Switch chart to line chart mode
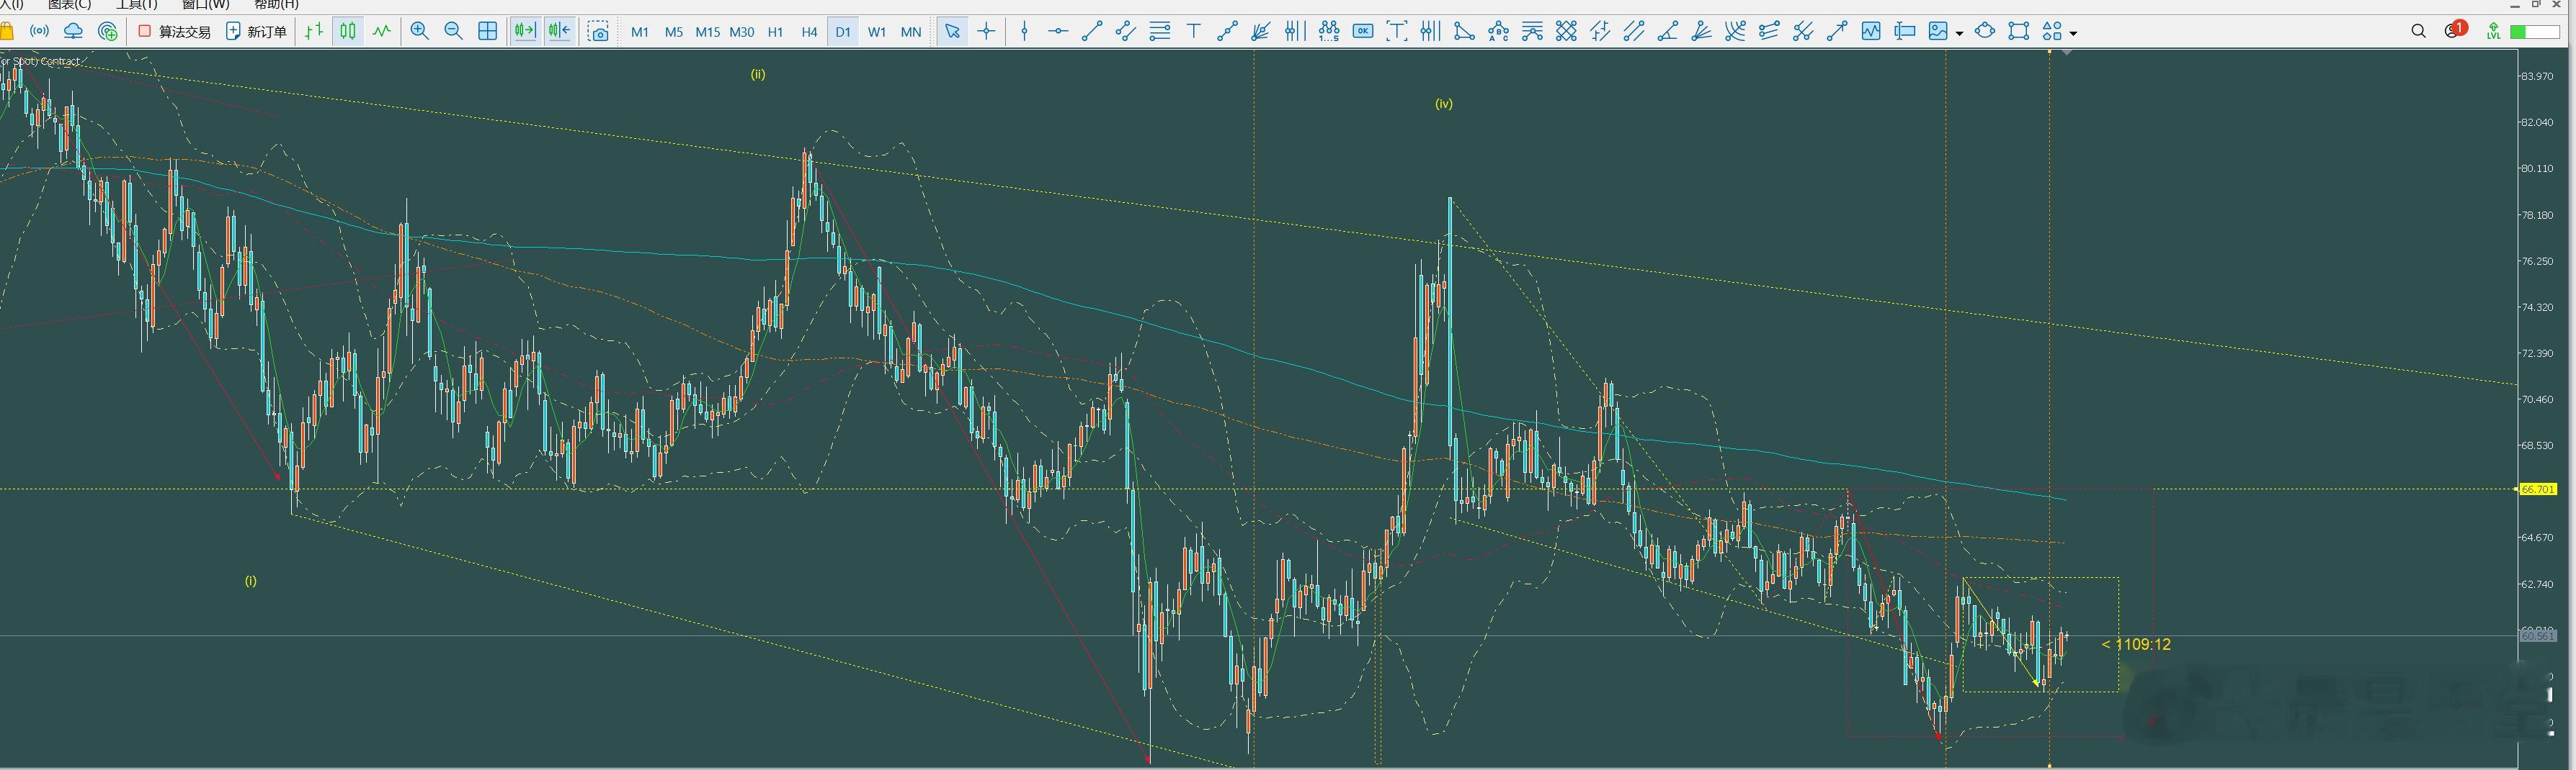The width and height of the screenshot is (2576, 770). tap(382, 32)
